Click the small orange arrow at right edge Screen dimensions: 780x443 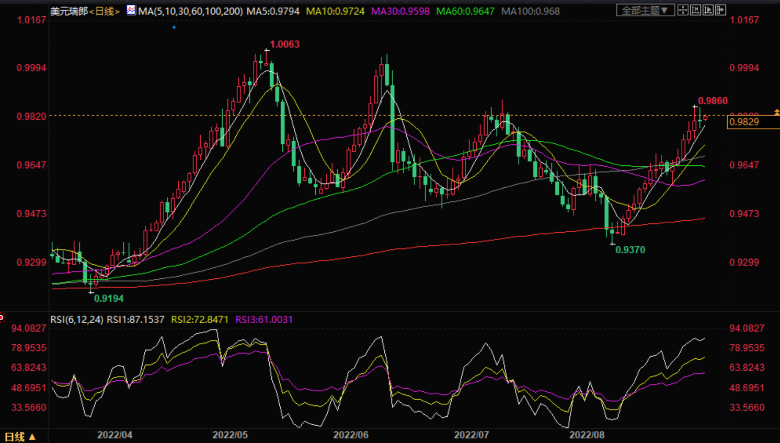tap(777, 112)
